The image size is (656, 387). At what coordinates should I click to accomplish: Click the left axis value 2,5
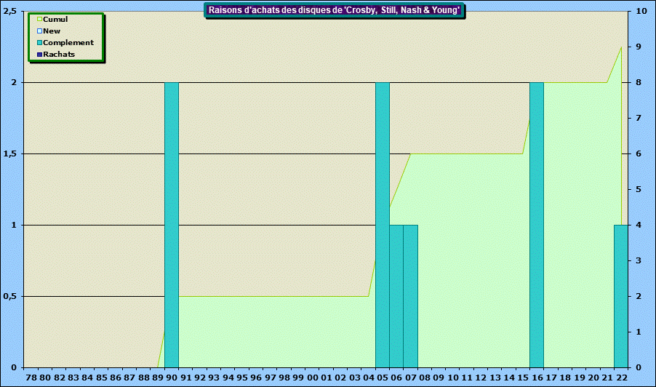[x=11, y=12]
